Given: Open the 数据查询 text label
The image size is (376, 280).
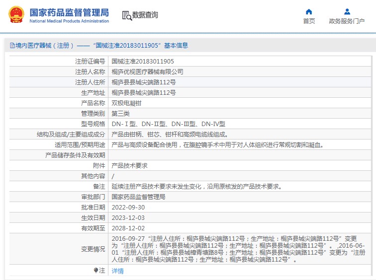Looking at the screenshot, I should pos(145,15).
